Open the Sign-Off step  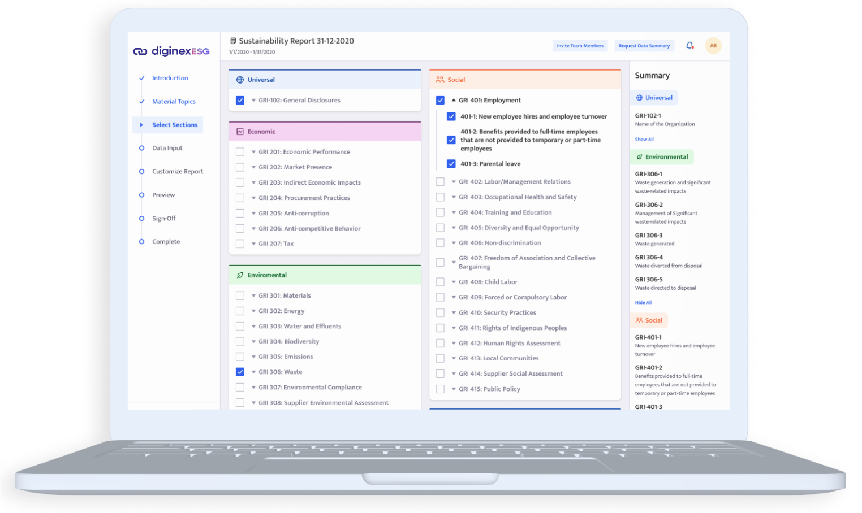tap(164, 219)
